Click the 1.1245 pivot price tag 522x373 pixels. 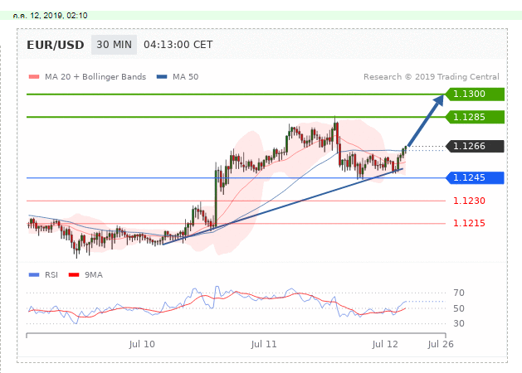click(x=475, y=177)
